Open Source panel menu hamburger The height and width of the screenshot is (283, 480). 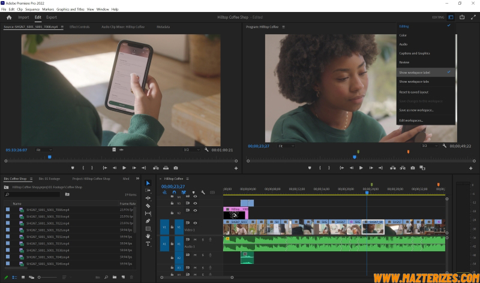click(x=62, y=27)
